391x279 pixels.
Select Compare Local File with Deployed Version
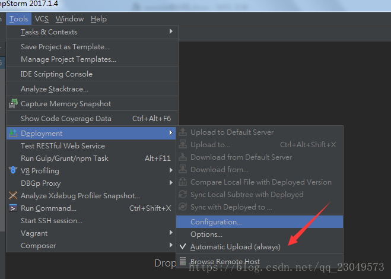(x=260, y=182)
